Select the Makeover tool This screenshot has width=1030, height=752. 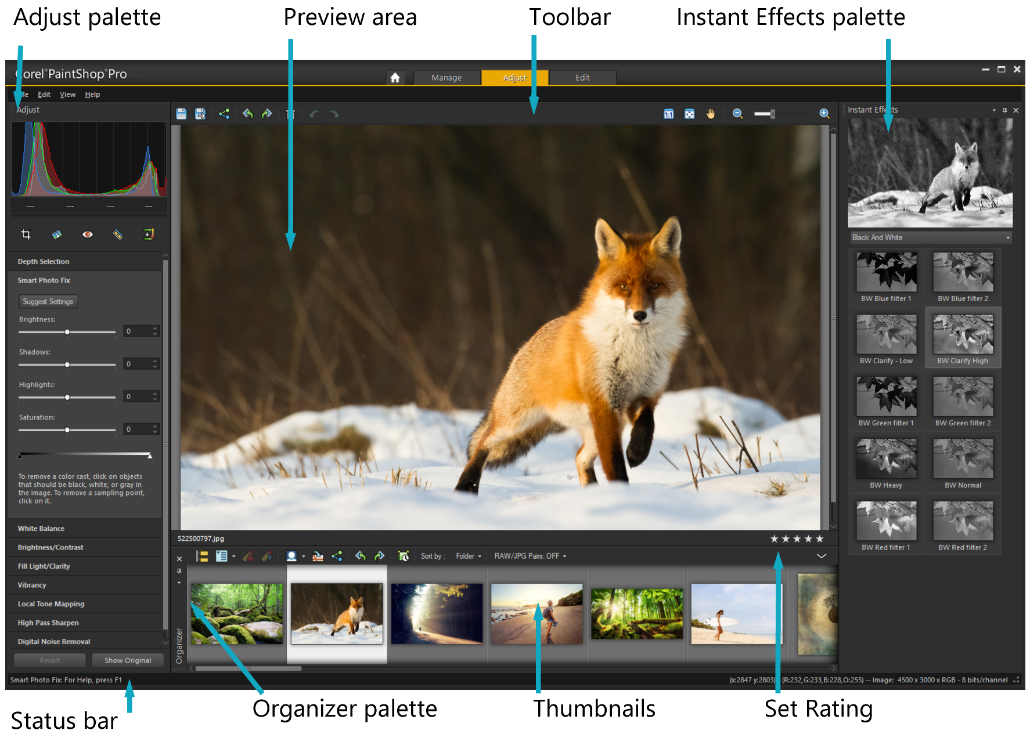(x=118, y=234)
